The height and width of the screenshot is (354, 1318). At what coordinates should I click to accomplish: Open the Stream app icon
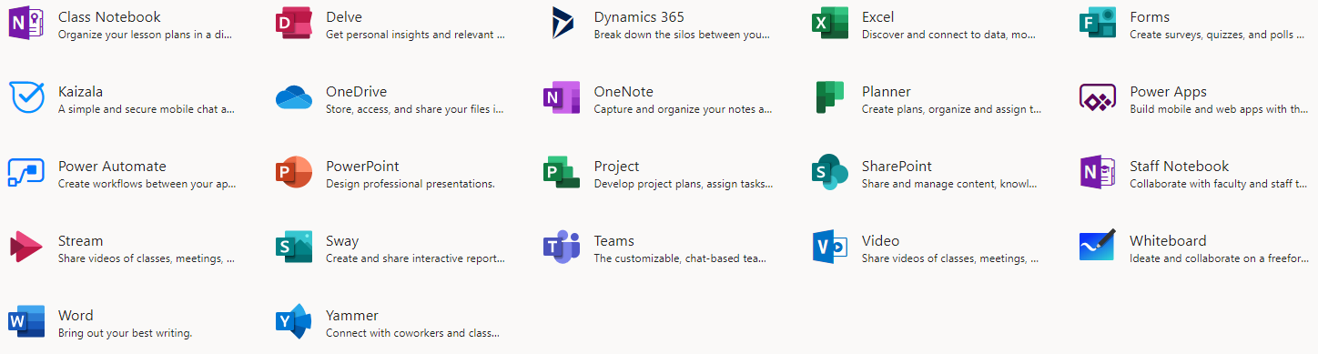pos(25,248)
